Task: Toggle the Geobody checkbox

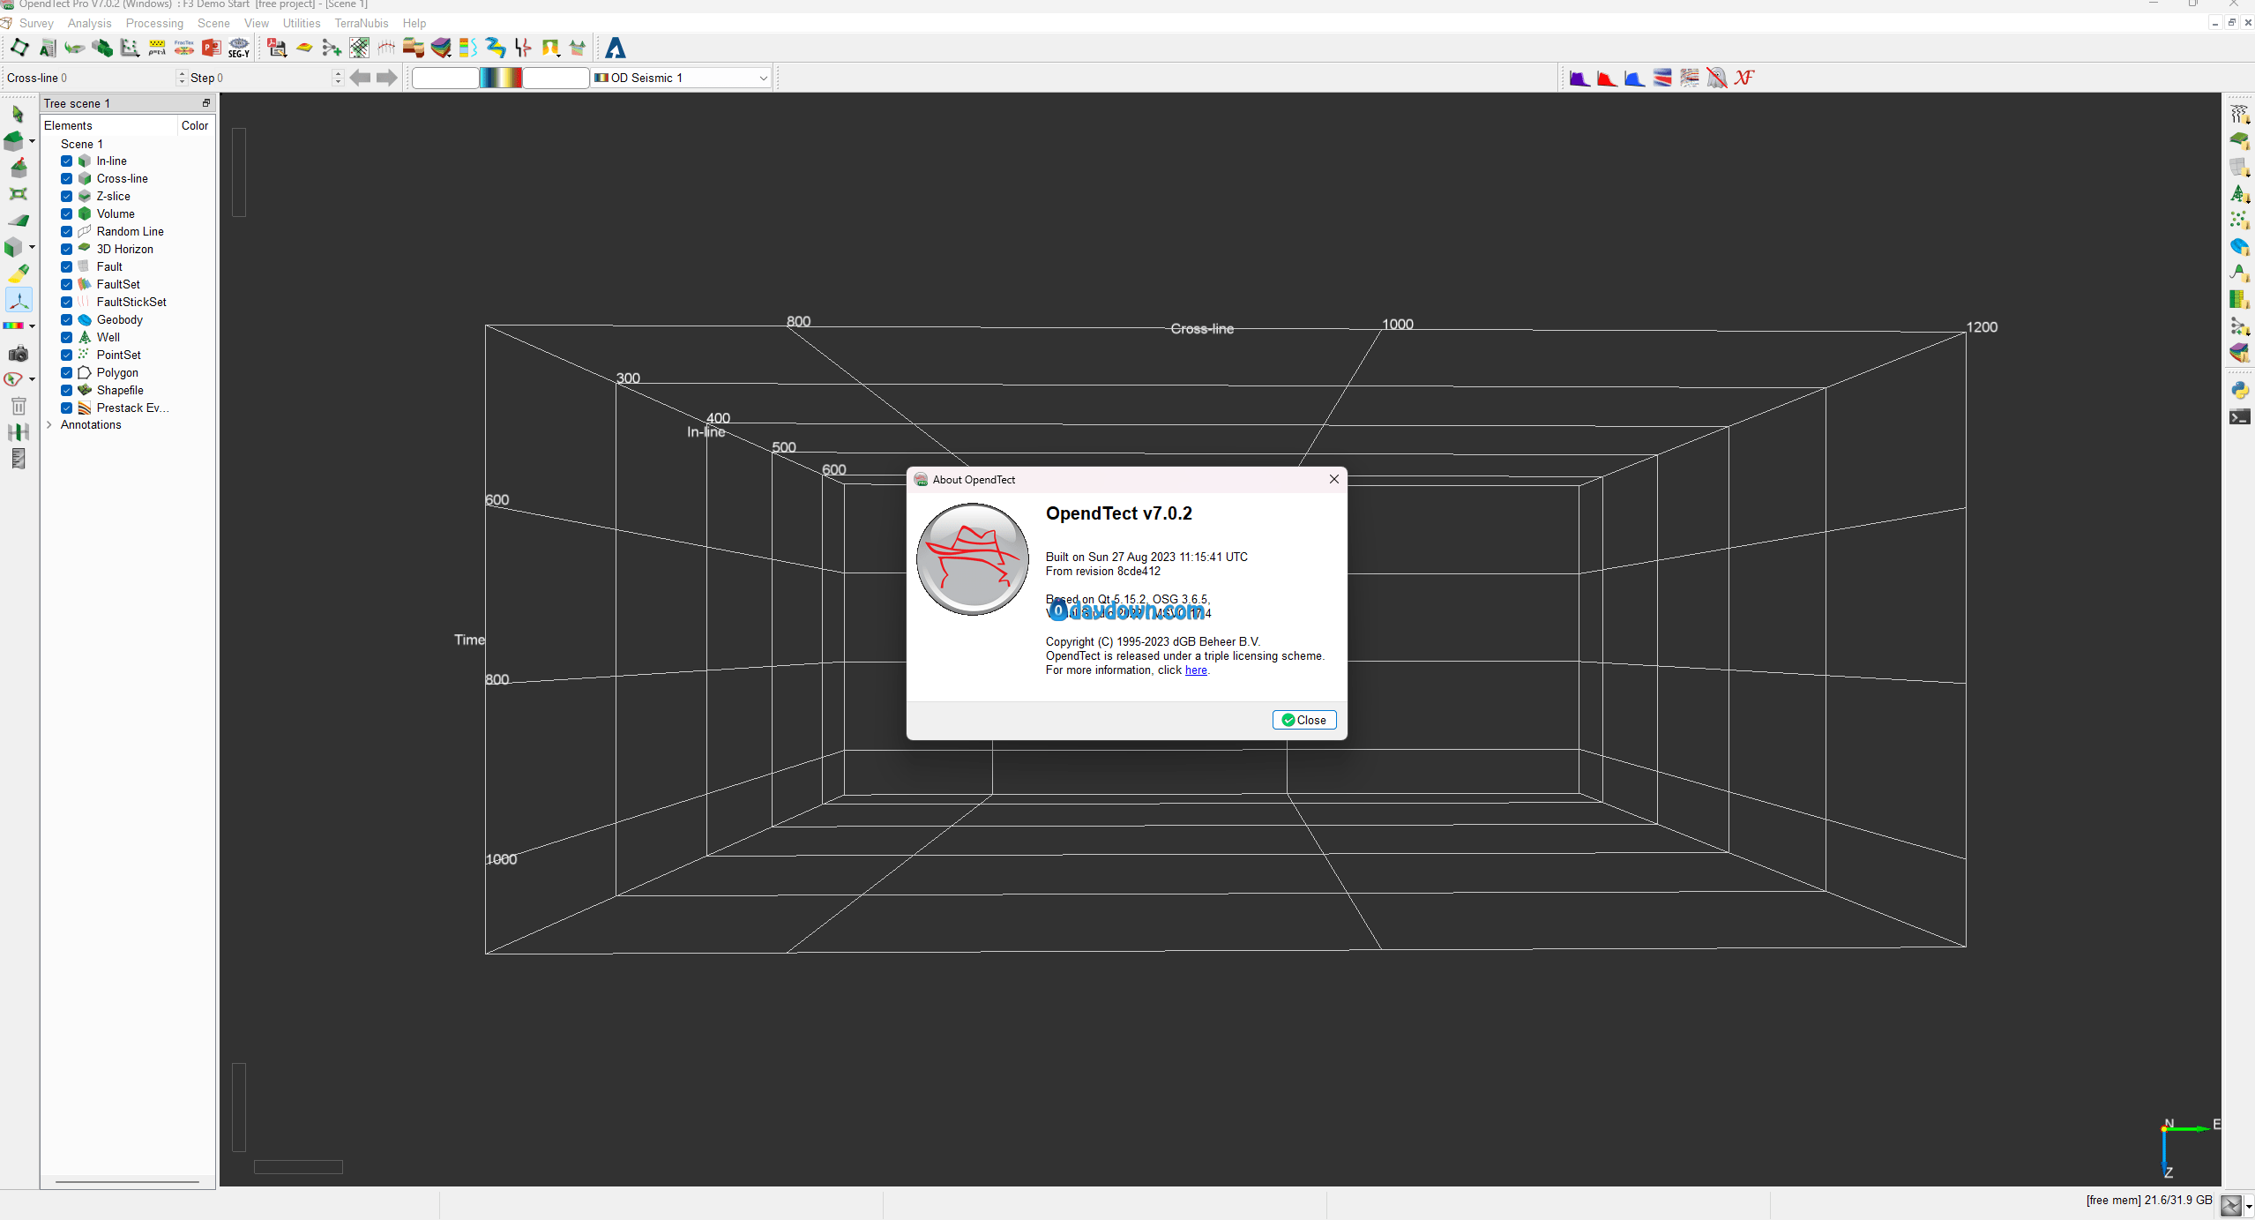Action: 67,319
